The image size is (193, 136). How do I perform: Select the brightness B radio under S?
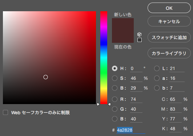(114, 88)
